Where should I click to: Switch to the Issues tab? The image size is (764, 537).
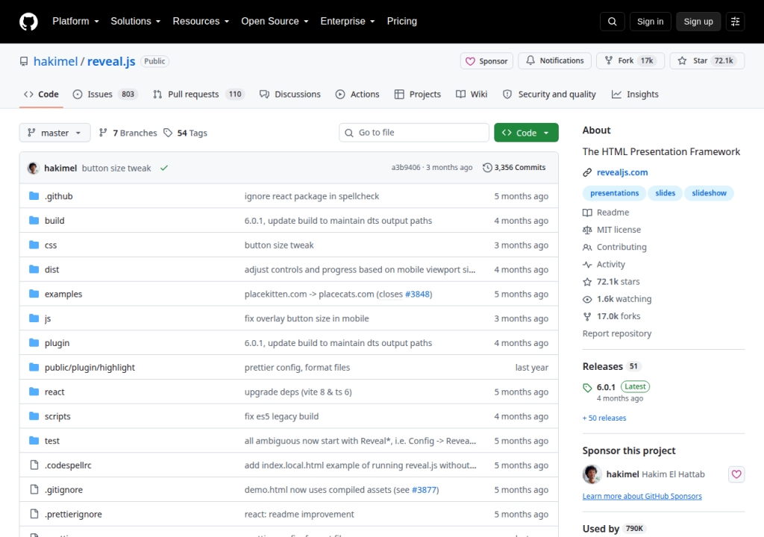click(x=105, y=95)
